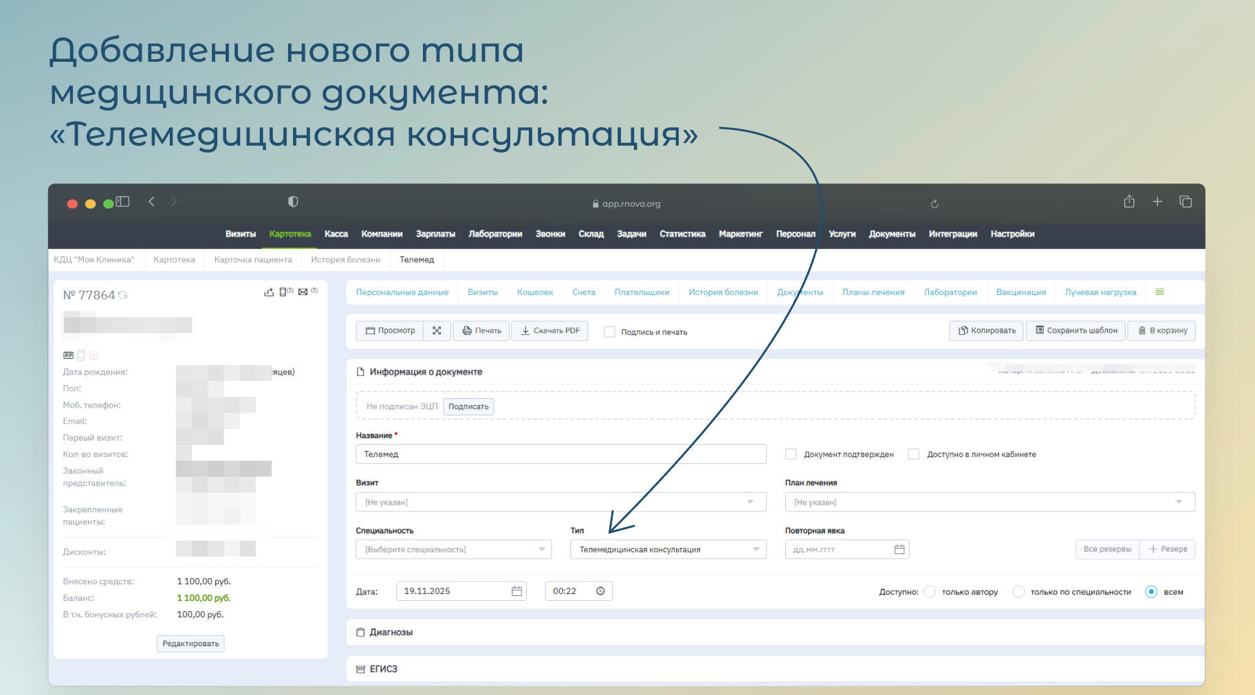
Task: Click the fullscreen expand icon next to Просмотр
Action: 437,331
